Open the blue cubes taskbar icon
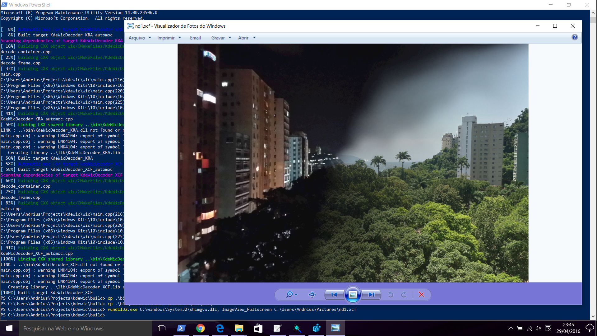This screenshot has height=336, width=597. pyautogui.click(x=316, y=328)
